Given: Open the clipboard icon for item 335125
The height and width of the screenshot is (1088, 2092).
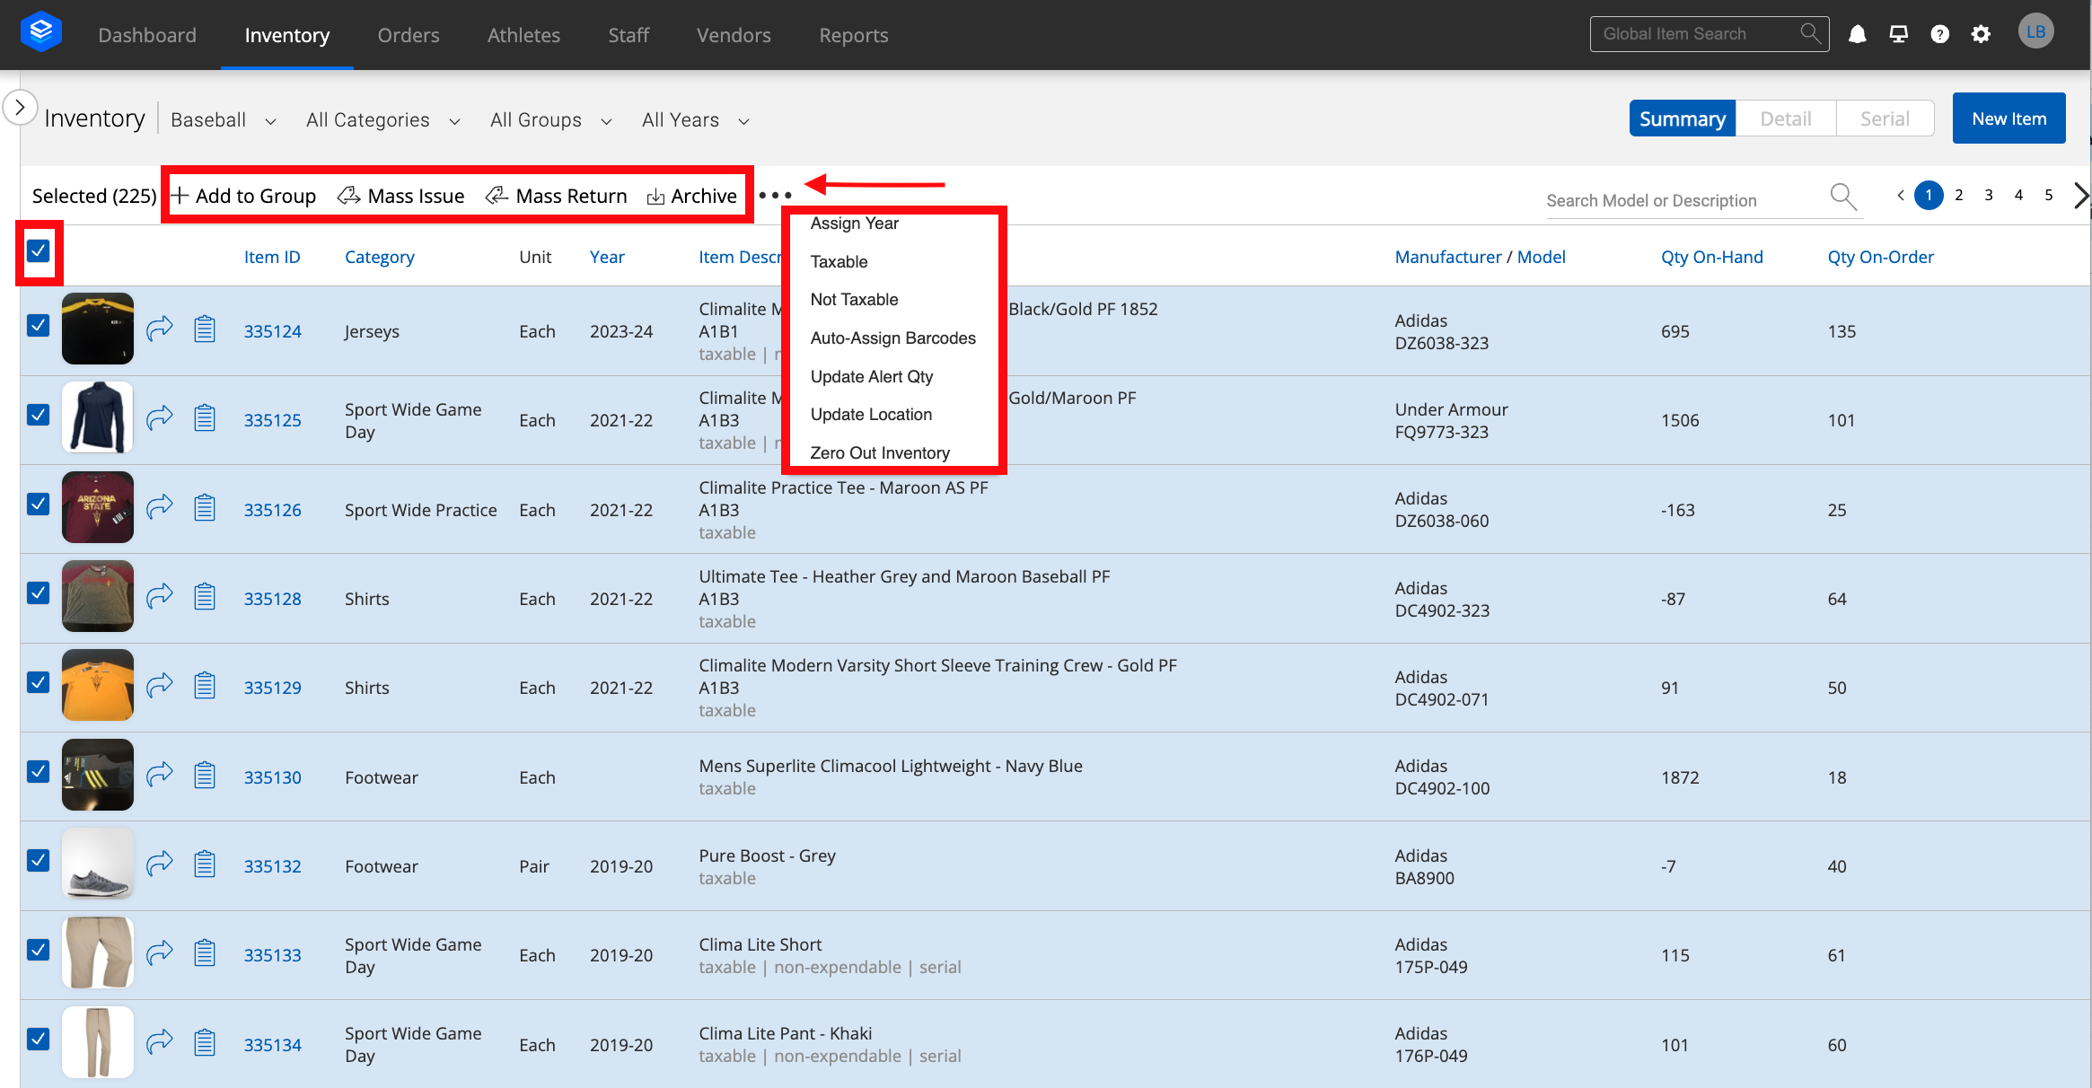Looking at the screenshot, I should click(x=205, y=417).
